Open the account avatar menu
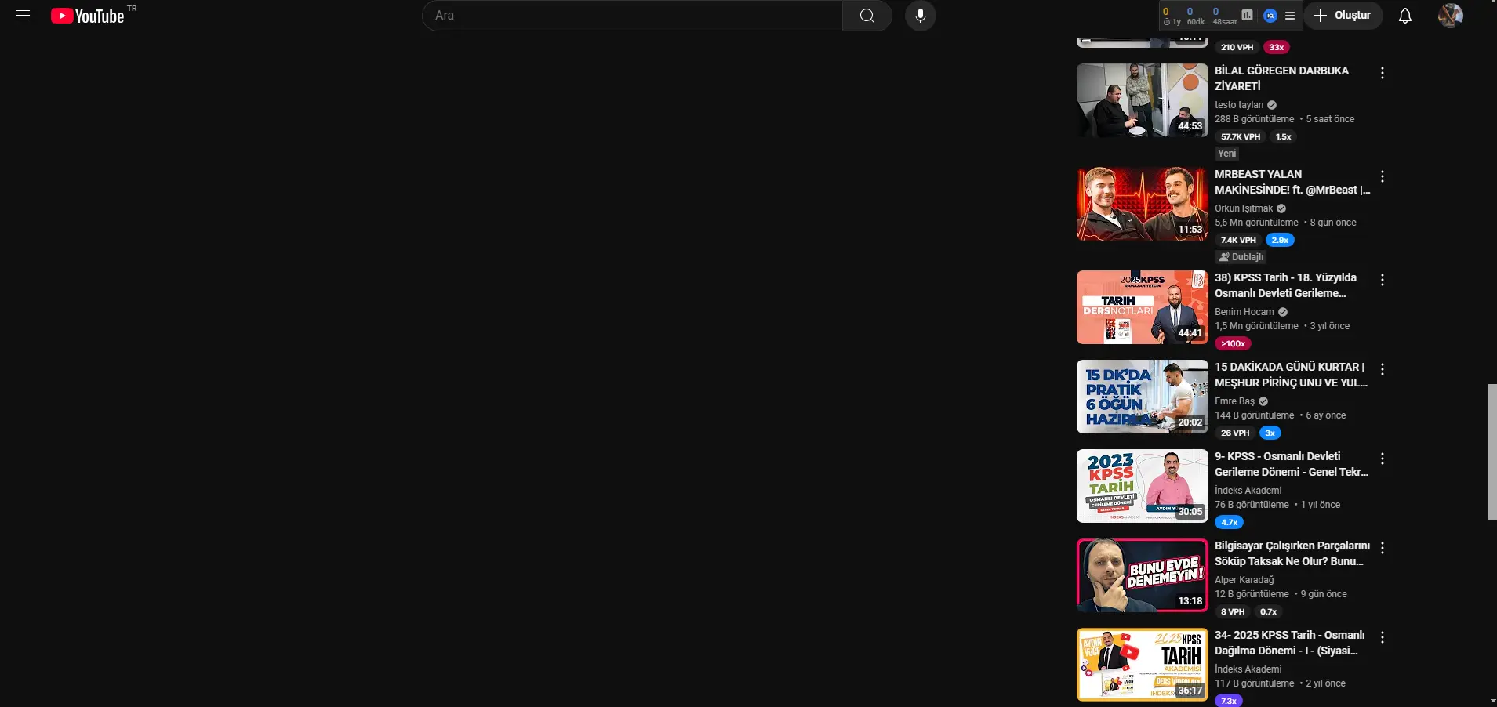 (x=1451, y=16)
